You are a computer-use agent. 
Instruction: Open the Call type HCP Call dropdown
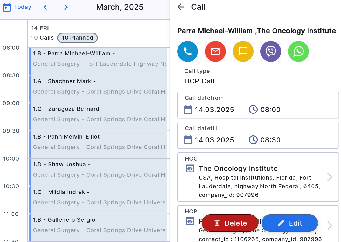coord(258,81)
